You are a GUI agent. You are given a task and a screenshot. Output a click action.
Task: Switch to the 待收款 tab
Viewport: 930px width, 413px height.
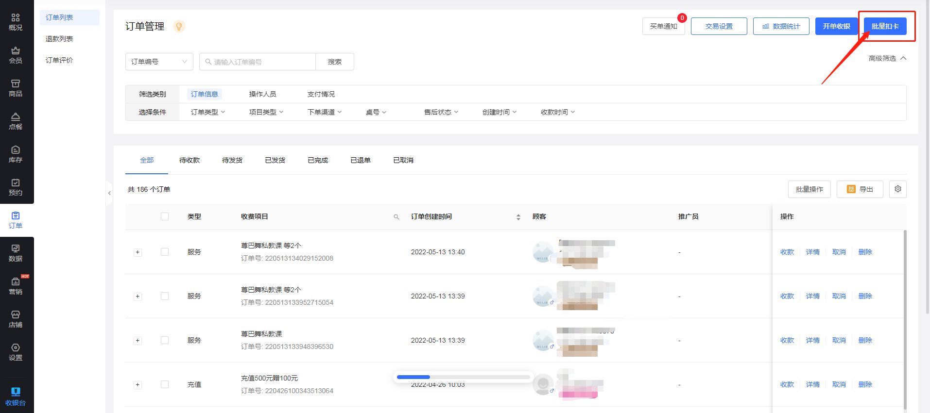click(x=189, y=160)
